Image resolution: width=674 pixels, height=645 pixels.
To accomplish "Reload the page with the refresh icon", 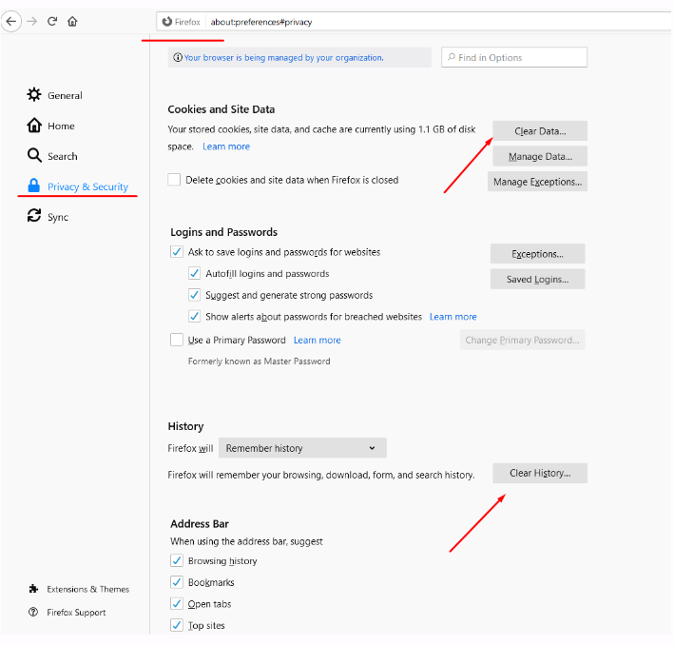I will click(52, 21).
